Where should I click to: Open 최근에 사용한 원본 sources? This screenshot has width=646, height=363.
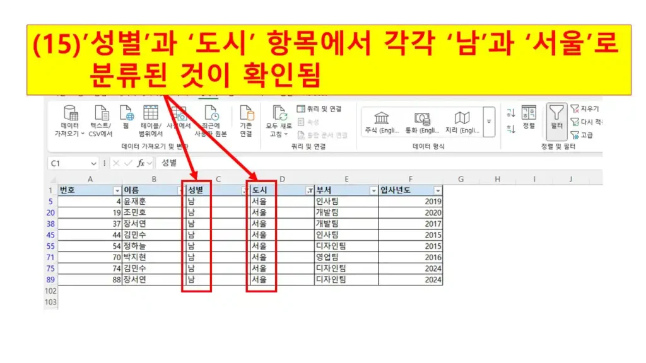(211, 121)
